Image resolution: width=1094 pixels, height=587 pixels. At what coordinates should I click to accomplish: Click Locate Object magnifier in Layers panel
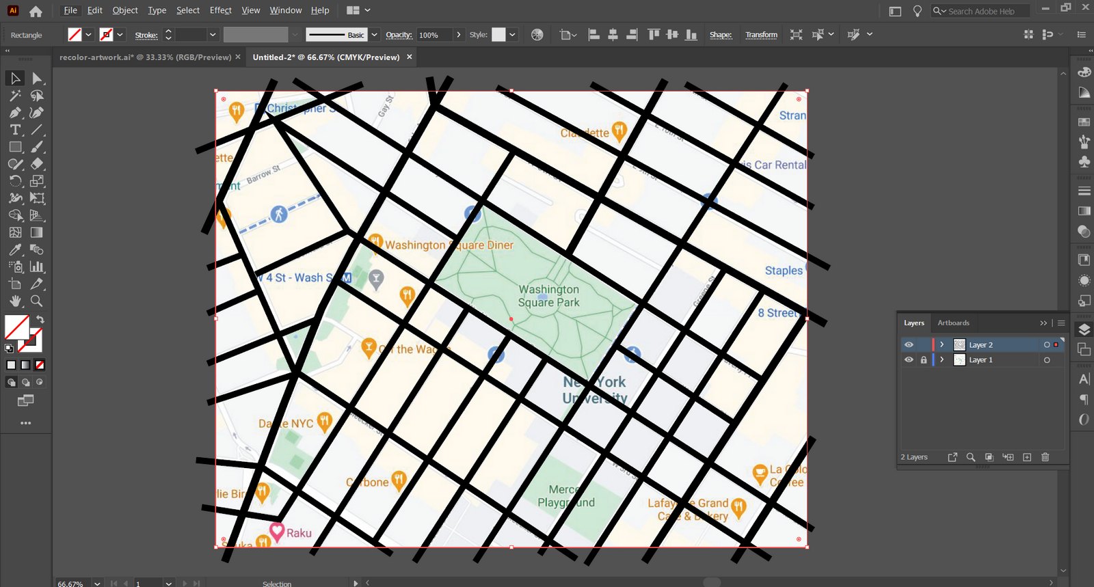pos(970,457)
